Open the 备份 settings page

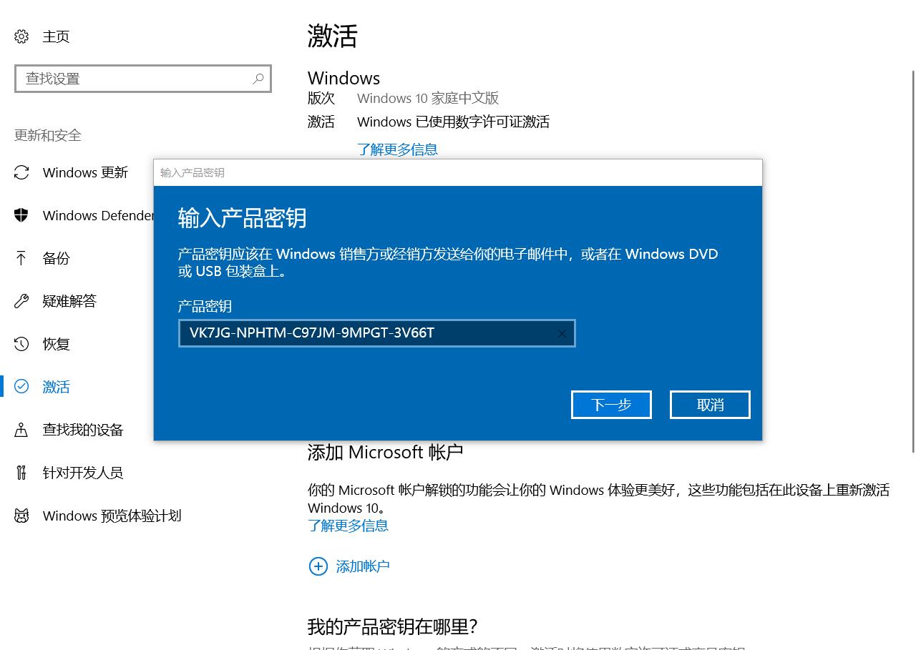(56, 258)
